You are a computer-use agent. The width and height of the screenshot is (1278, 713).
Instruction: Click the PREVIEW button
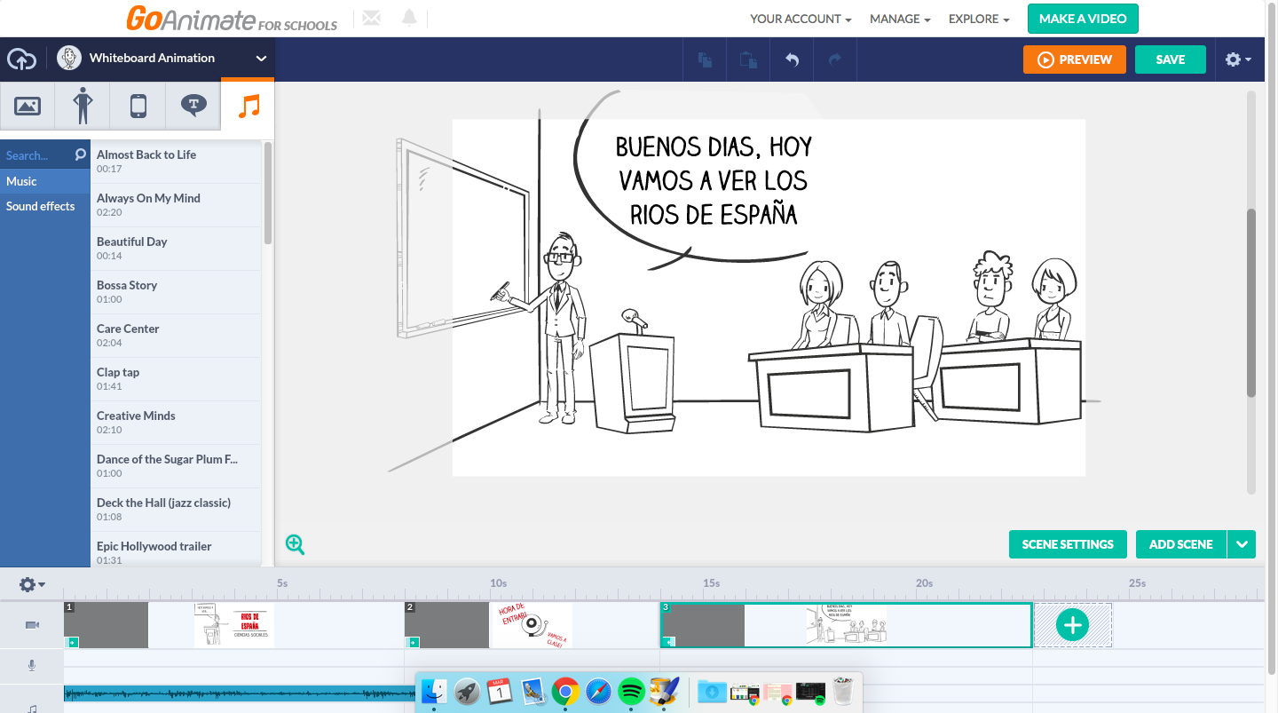click(1075, 59)
